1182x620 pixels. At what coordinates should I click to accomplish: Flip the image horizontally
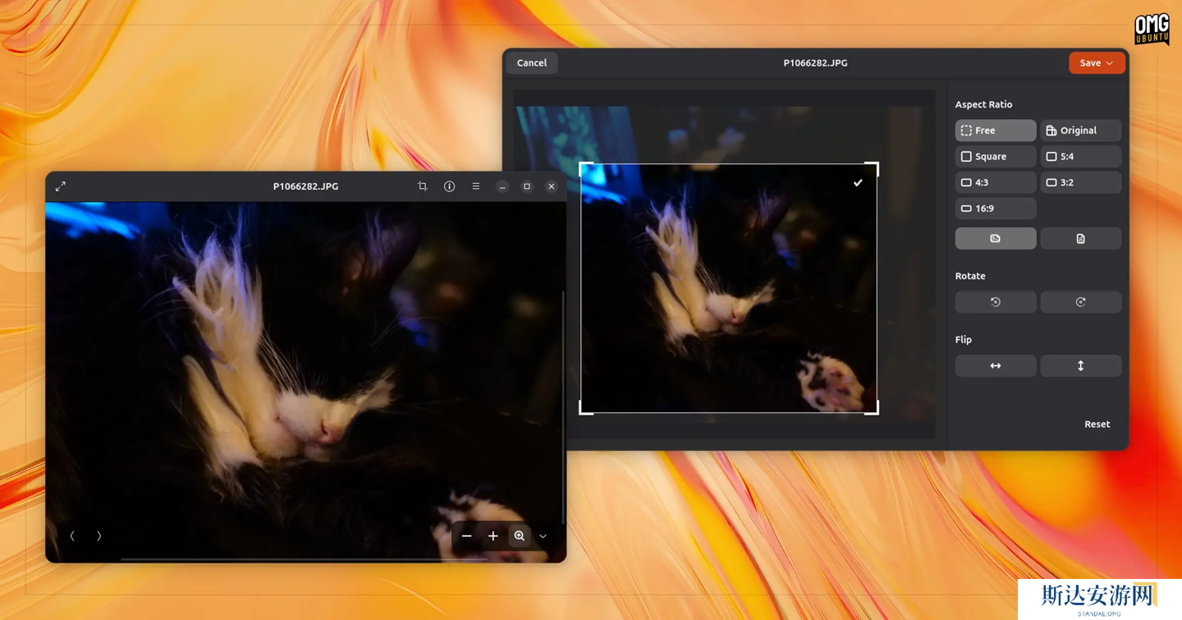pos(995,365)
